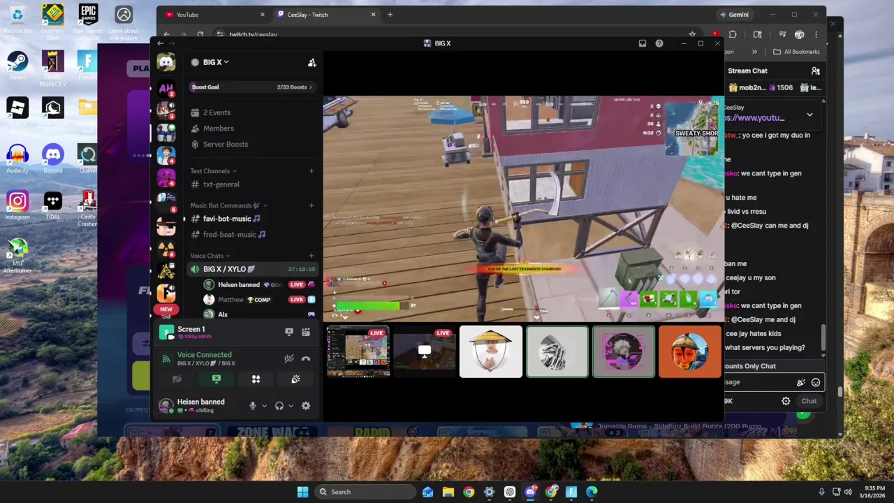
Task: Open Discord help question mark icon
Action: [659, 43]
